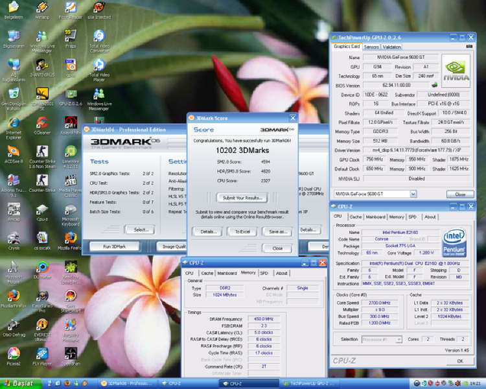Viewport: 486px width, 389px height.
Task: Open the SpeedFan desktop shortcut
Action: pos(71,357)
